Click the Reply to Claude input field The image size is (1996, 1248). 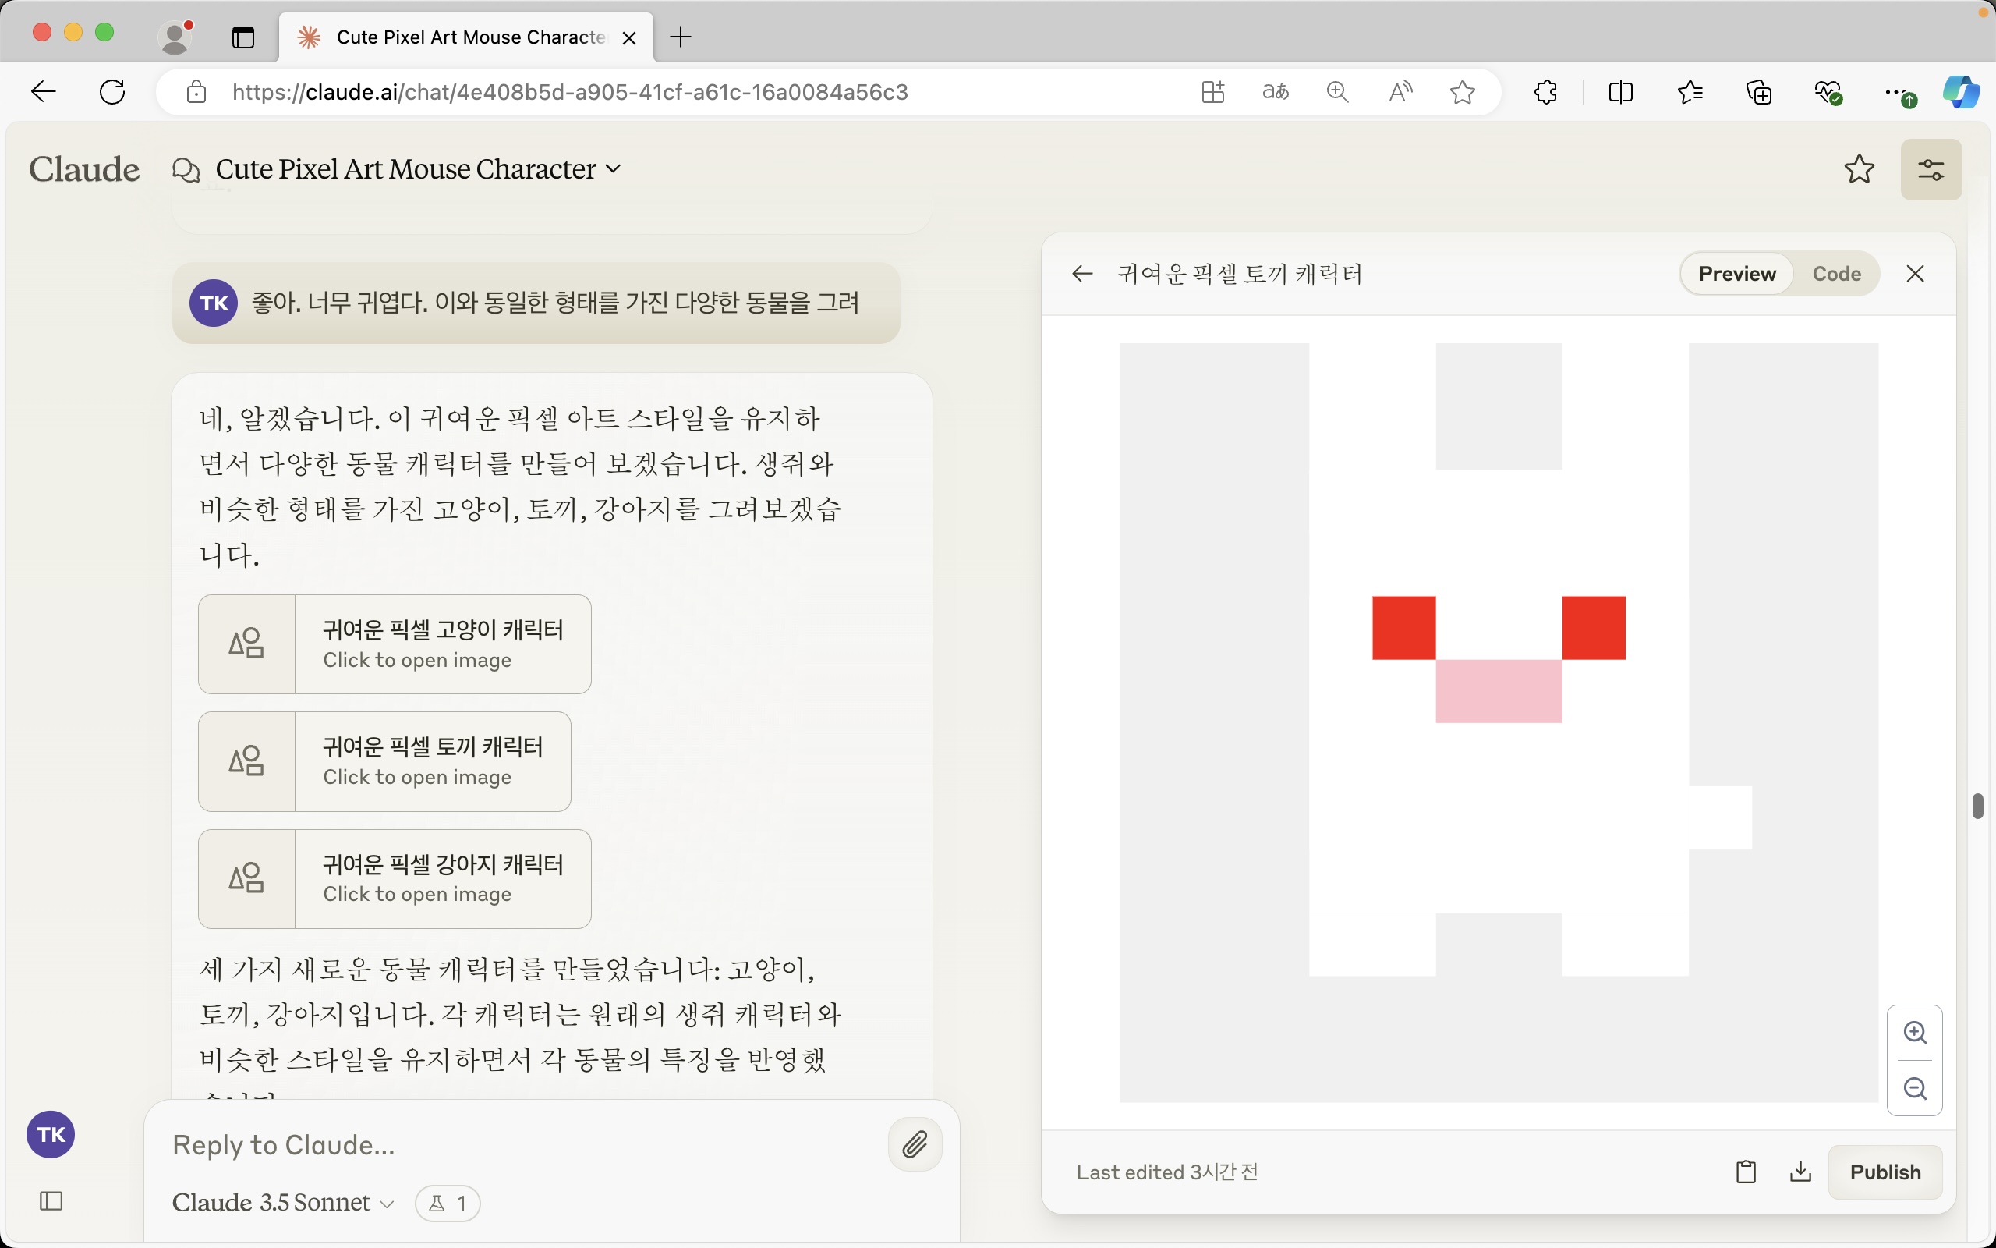(x=519, y=1145)
